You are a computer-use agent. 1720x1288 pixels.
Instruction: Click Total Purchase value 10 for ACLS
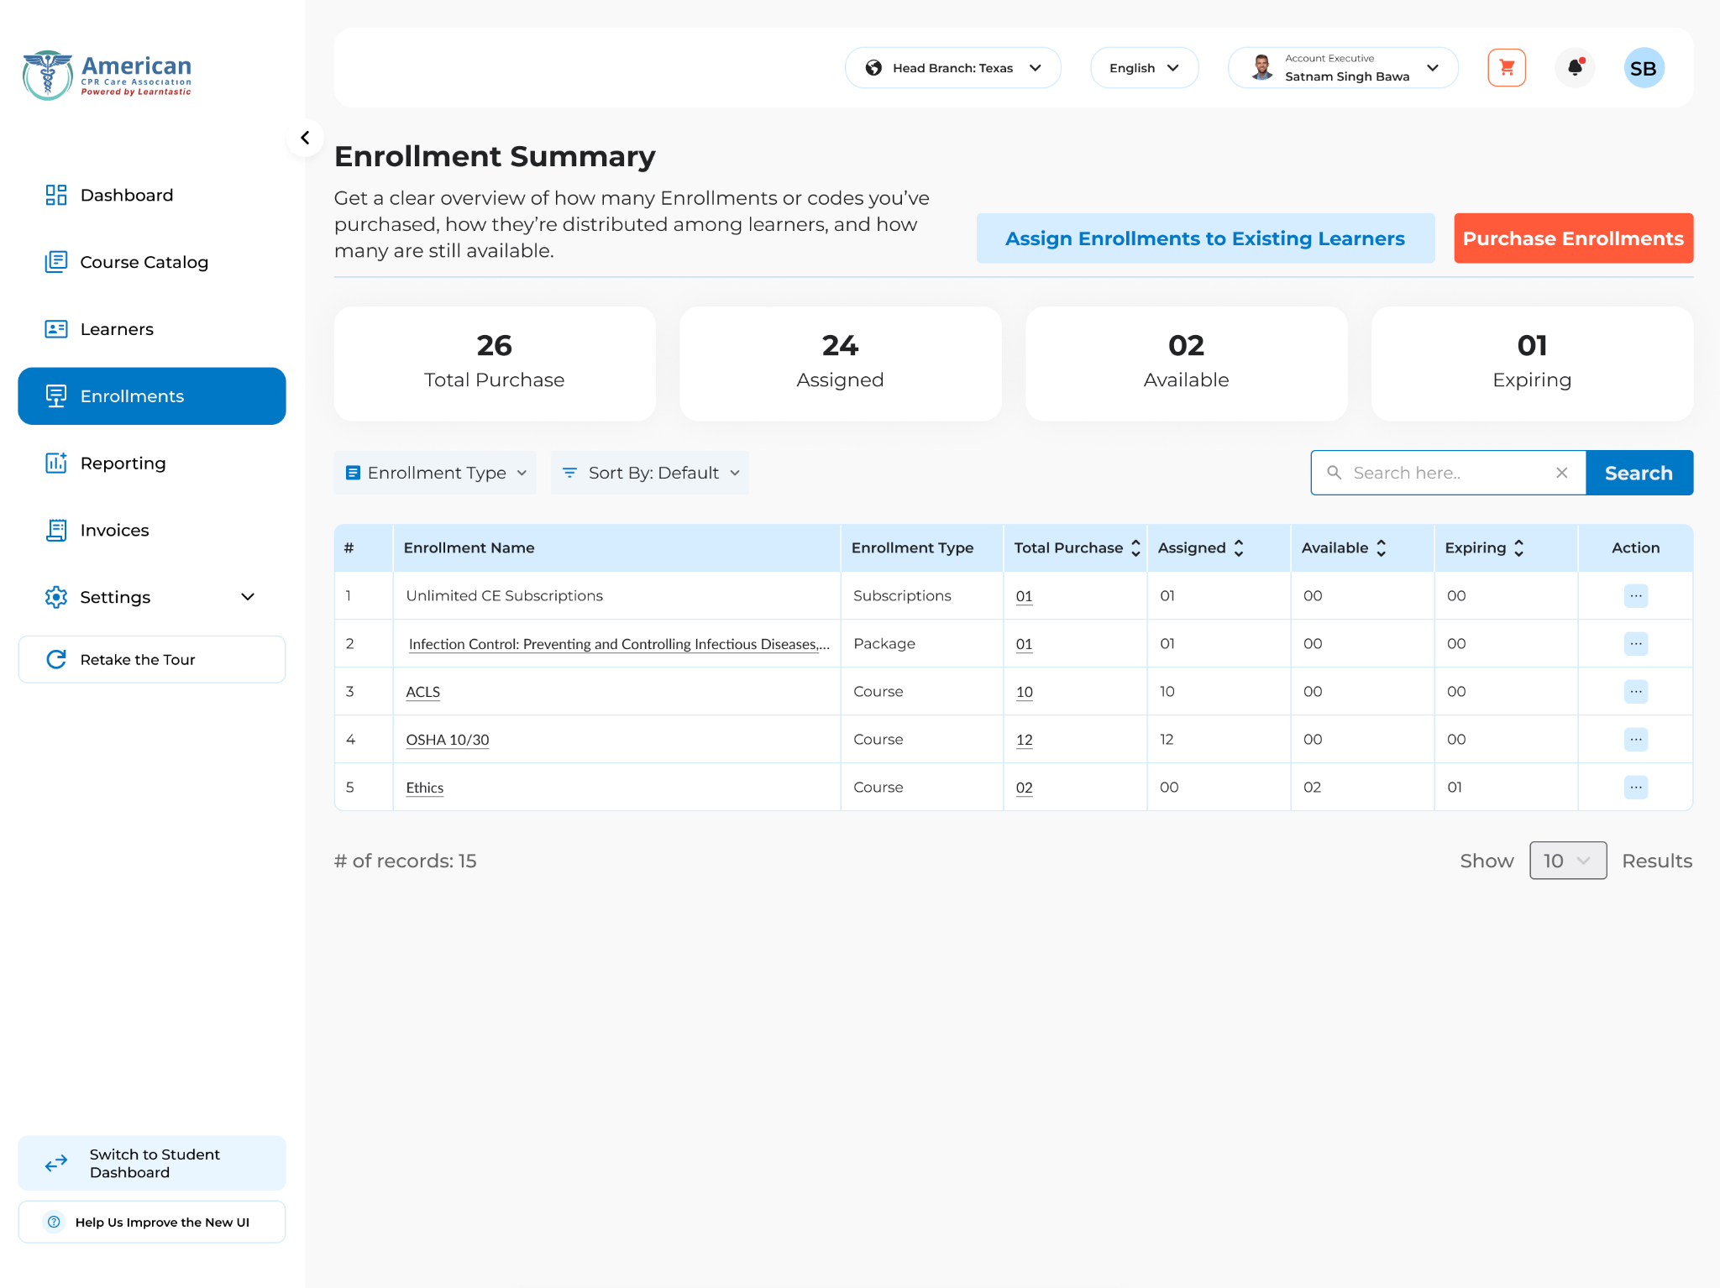click(x=1025, y=692)
